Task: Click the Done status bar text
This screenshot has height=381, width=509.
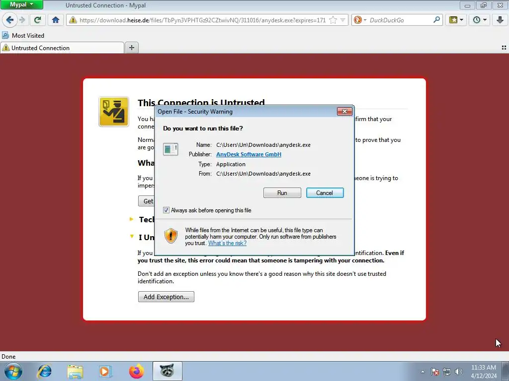Action: [x=8, y=357]
